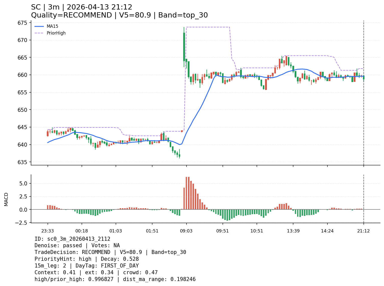Click the chart title 'SC | 3m | 2026-04-13 21:12'

click(82, 7)
